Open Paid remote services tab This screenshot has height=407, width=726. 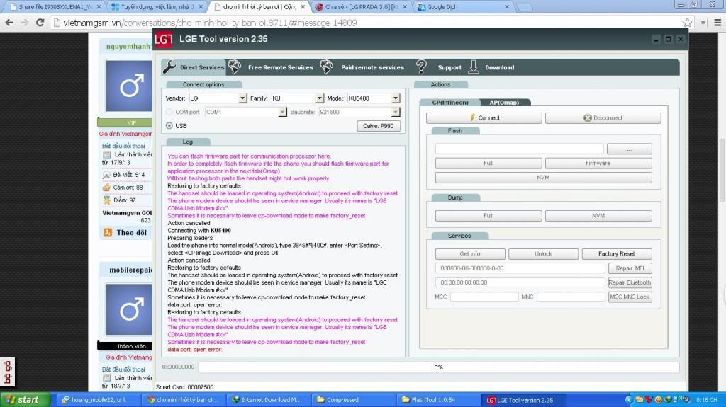[372, 67]
